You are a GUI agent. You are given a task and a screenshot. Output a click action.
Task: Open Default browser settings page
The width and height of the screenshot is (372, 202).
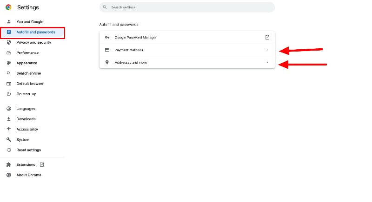30,84
